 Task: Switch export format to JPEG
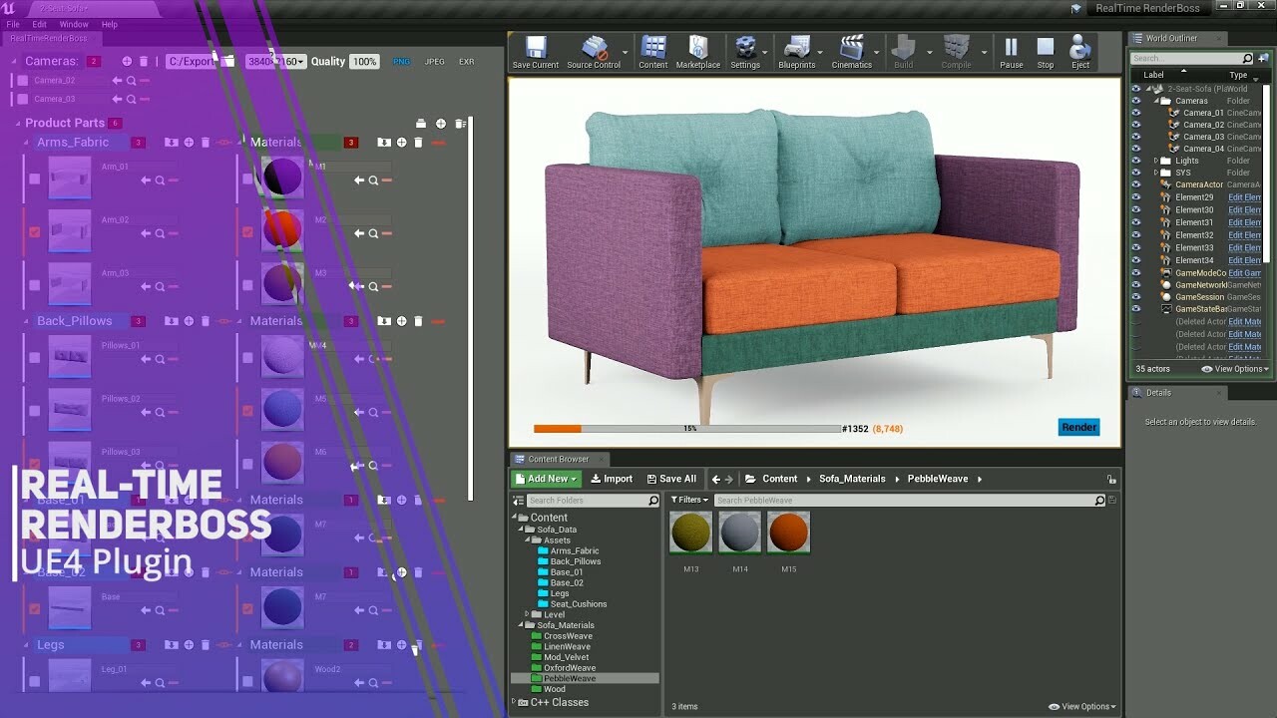[x=434, y=61]
